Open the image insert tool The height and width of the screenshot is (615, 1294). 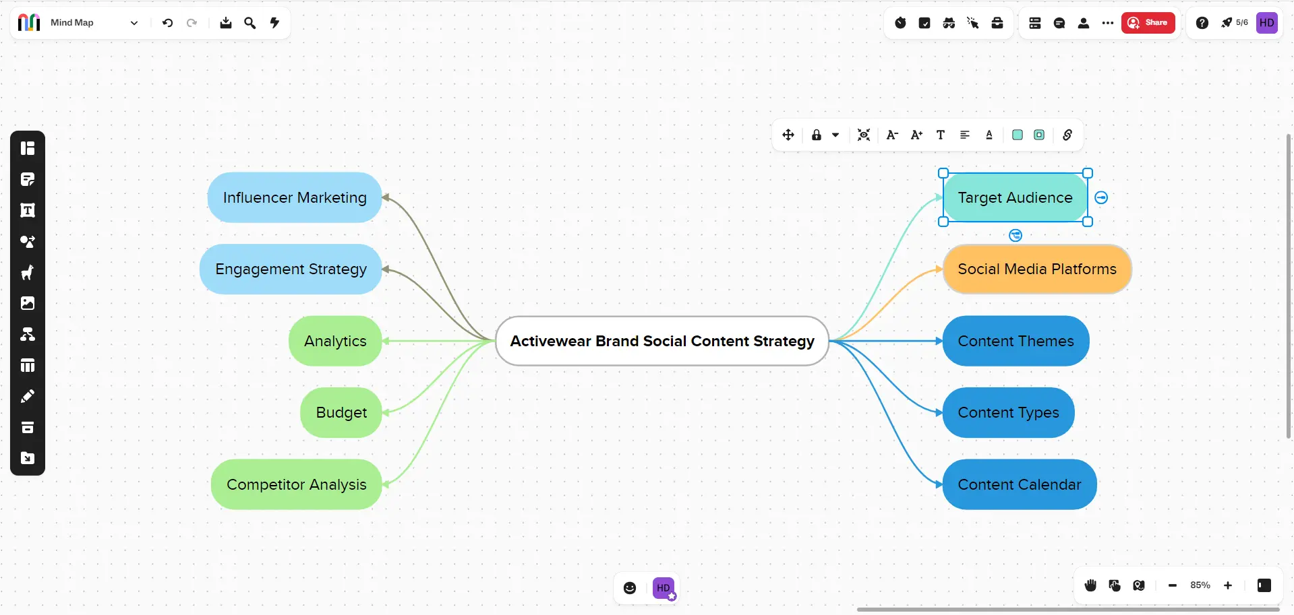[x=28, y=303]
